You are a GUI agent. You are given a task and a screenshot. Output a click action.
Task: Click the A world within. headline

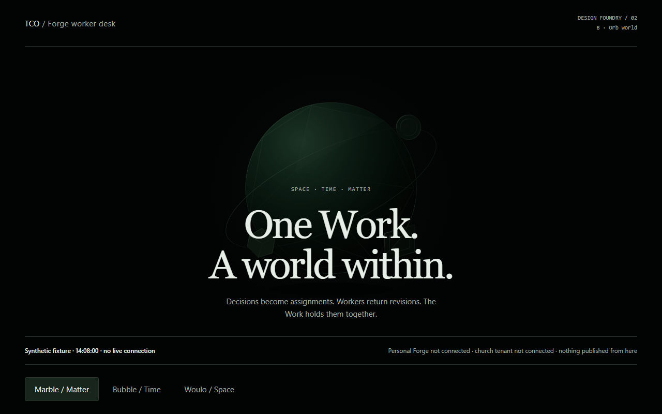[331, 264]
